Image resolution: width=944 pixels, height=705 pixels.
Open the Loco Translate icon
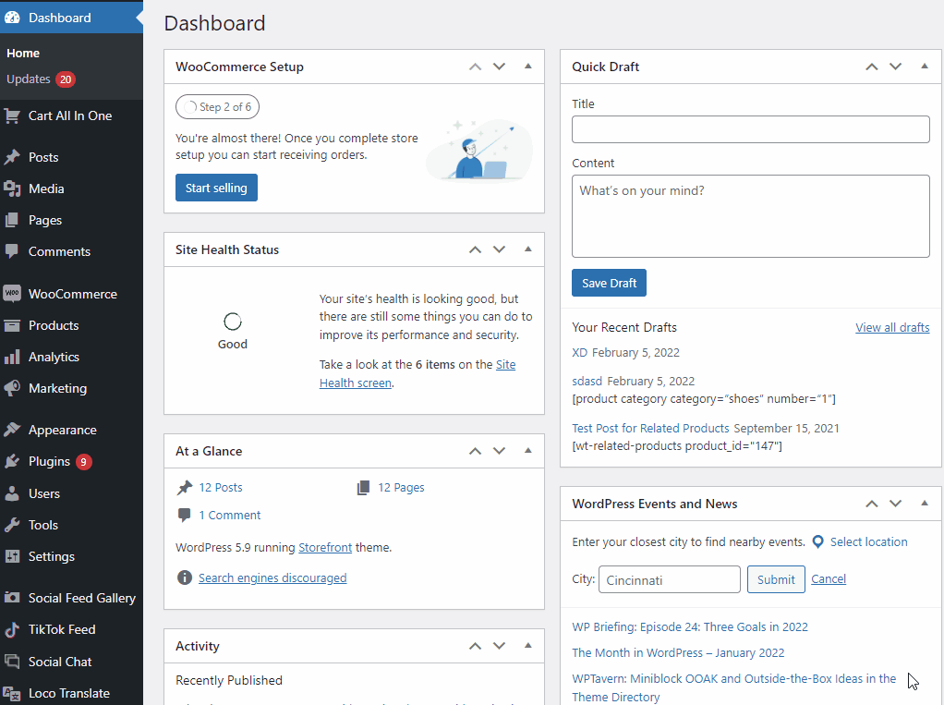click(12, 693)
